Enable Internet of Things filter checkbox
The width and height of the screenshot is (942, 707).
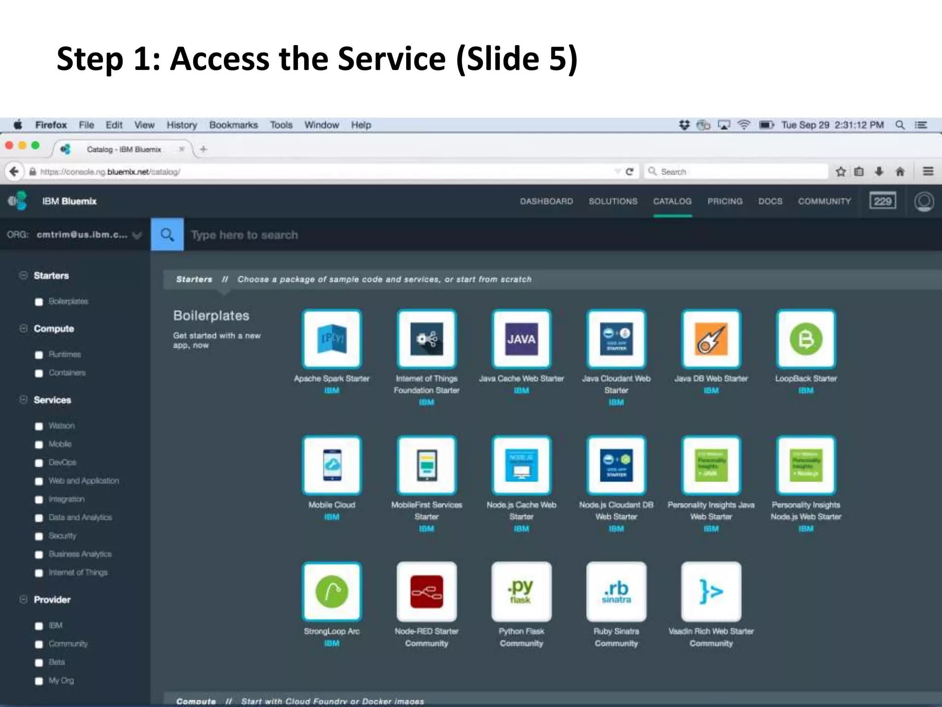pos(39,573)
